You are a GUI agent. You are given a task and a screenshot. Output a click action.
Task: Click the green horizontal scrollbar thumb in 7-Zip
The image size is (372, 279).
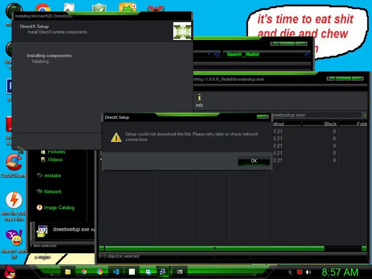click(214, 248)
